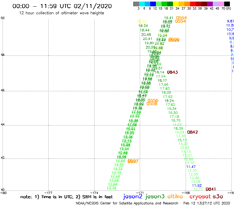
Task: Click the cyan swatch in the wave height legend
Action: pos(142,4)
